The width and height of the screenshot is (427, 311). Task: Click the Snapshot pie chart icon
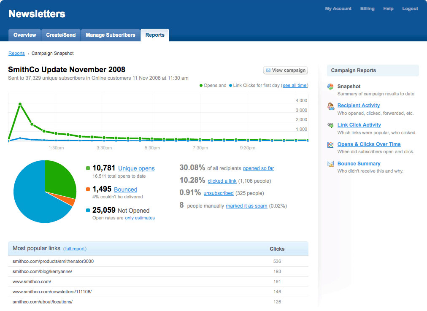point(330,87)
